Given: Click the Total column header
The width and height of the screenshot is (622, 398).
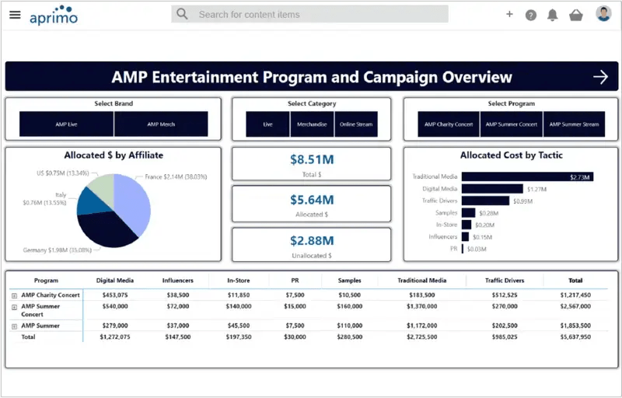Looking at the screenshot, I should click(x=575, y=281).
